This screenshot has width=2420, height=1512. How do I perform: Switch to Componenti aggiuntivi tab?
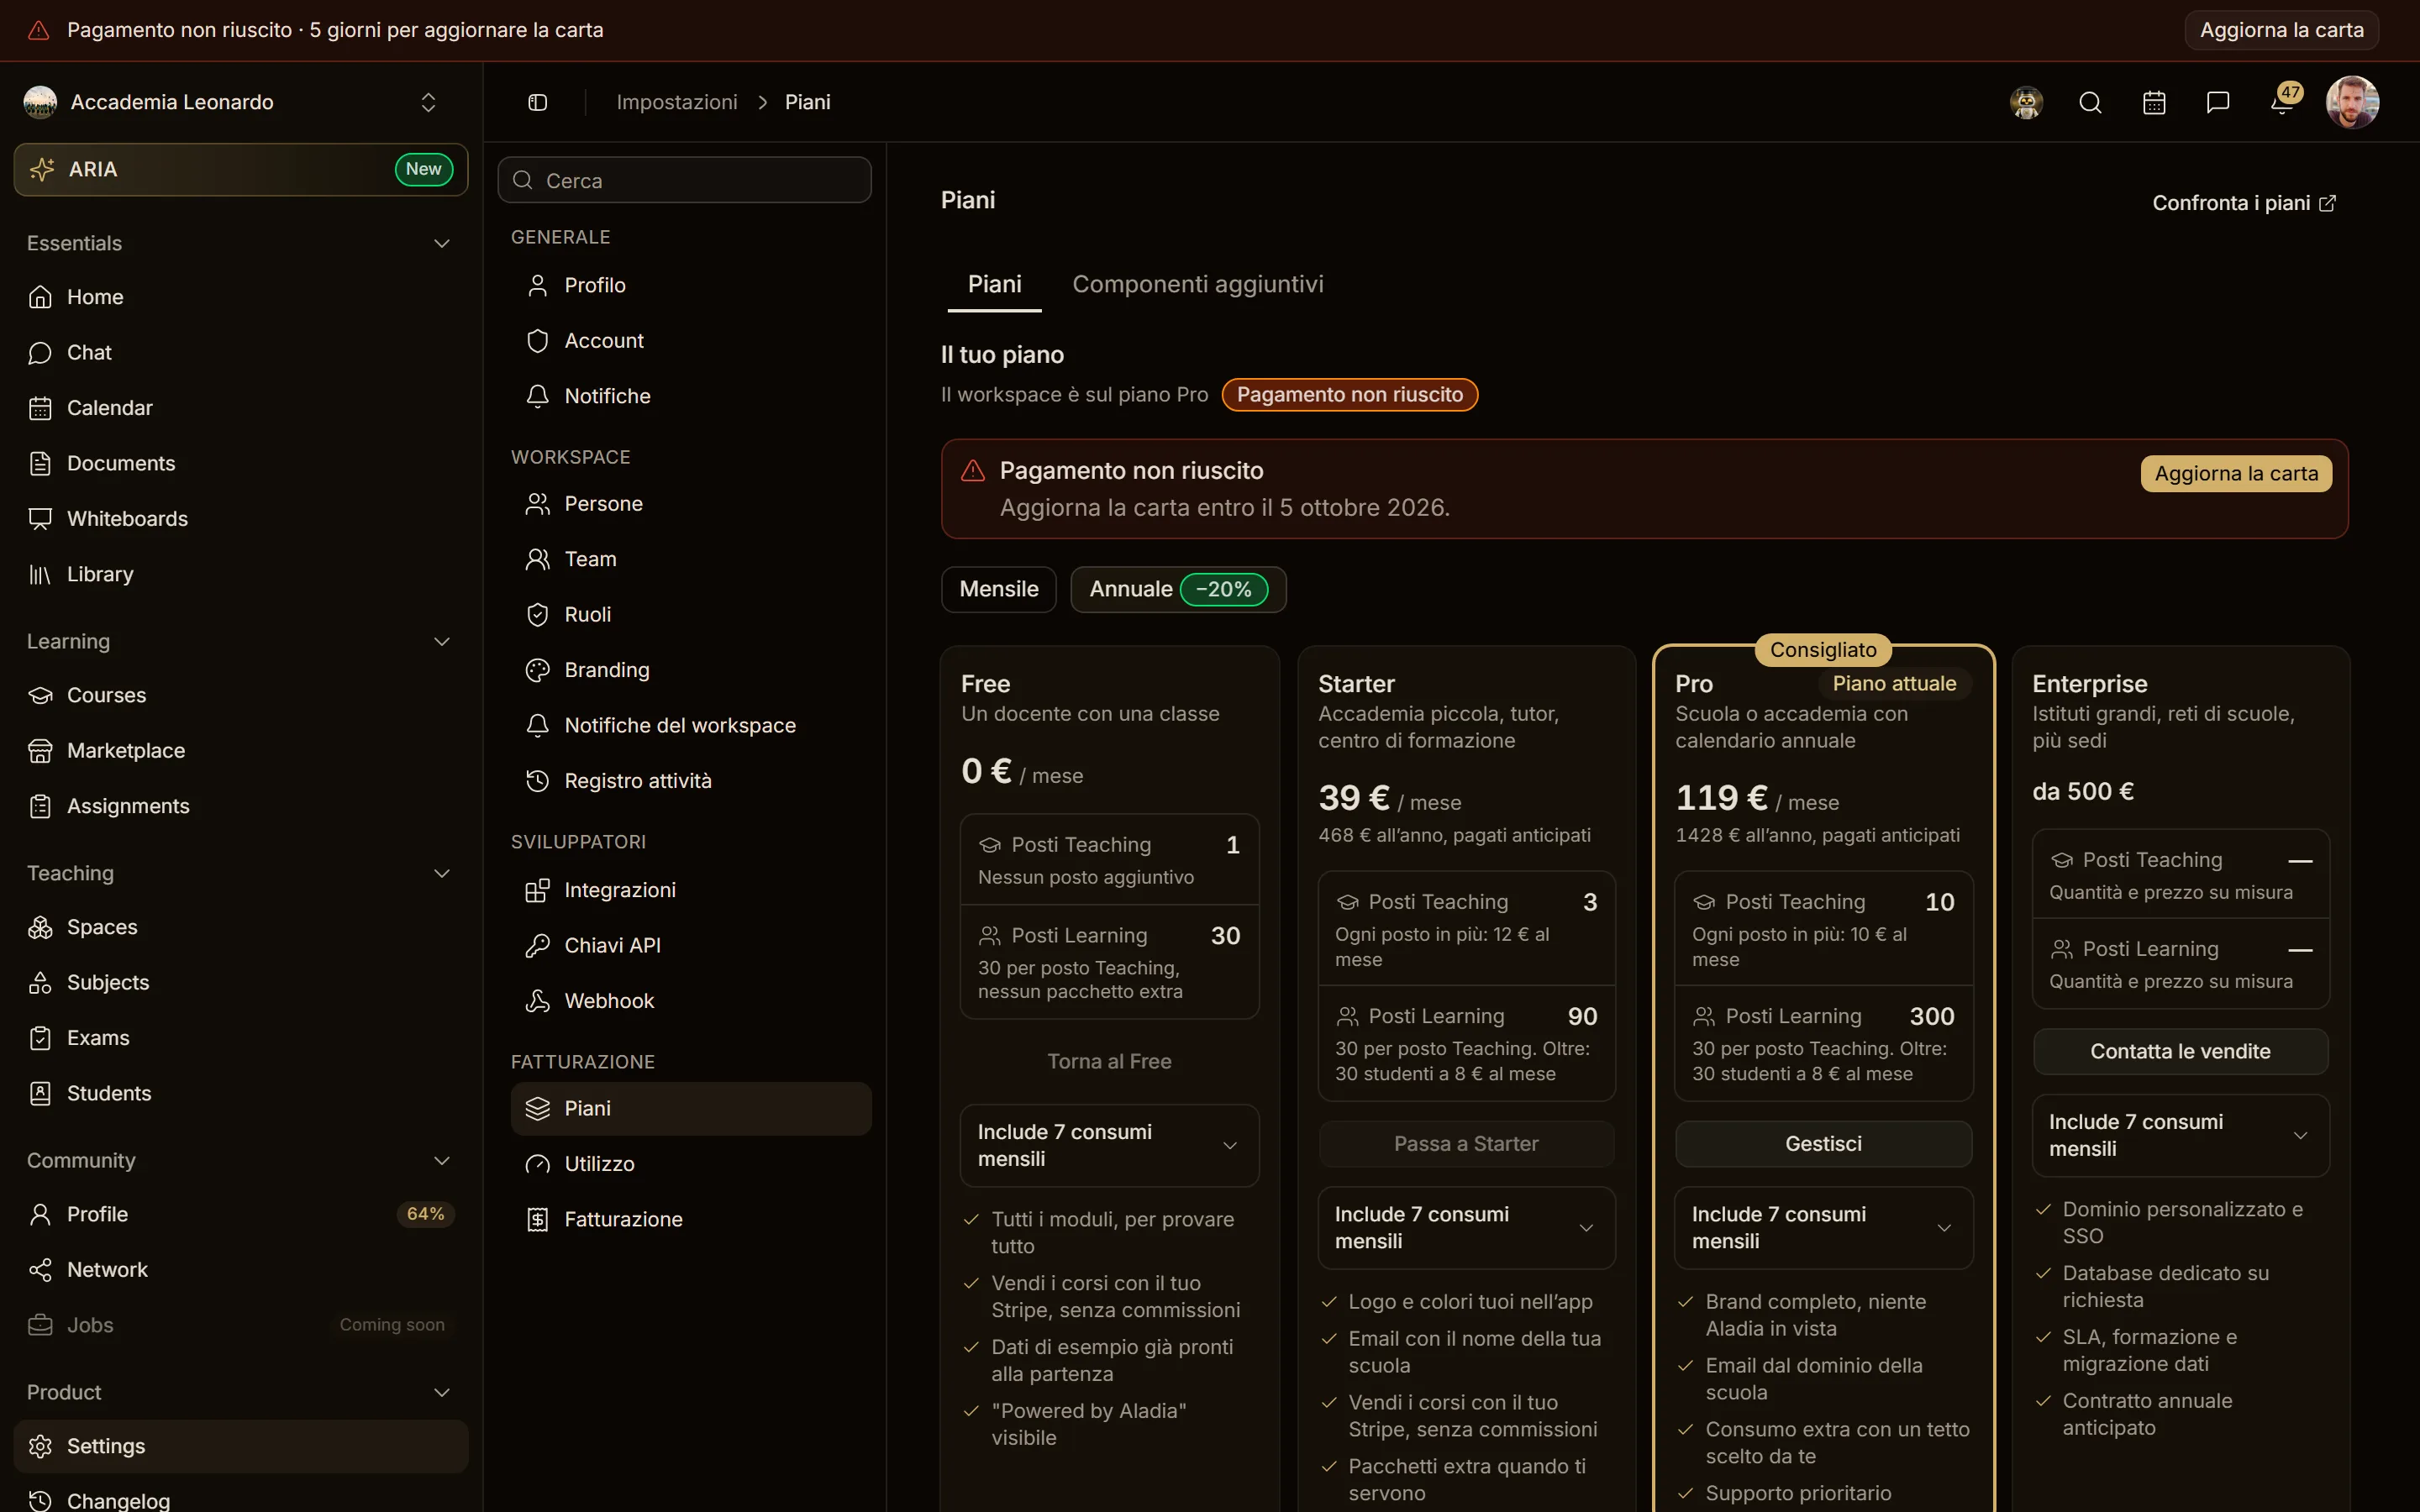point(1198,284)
